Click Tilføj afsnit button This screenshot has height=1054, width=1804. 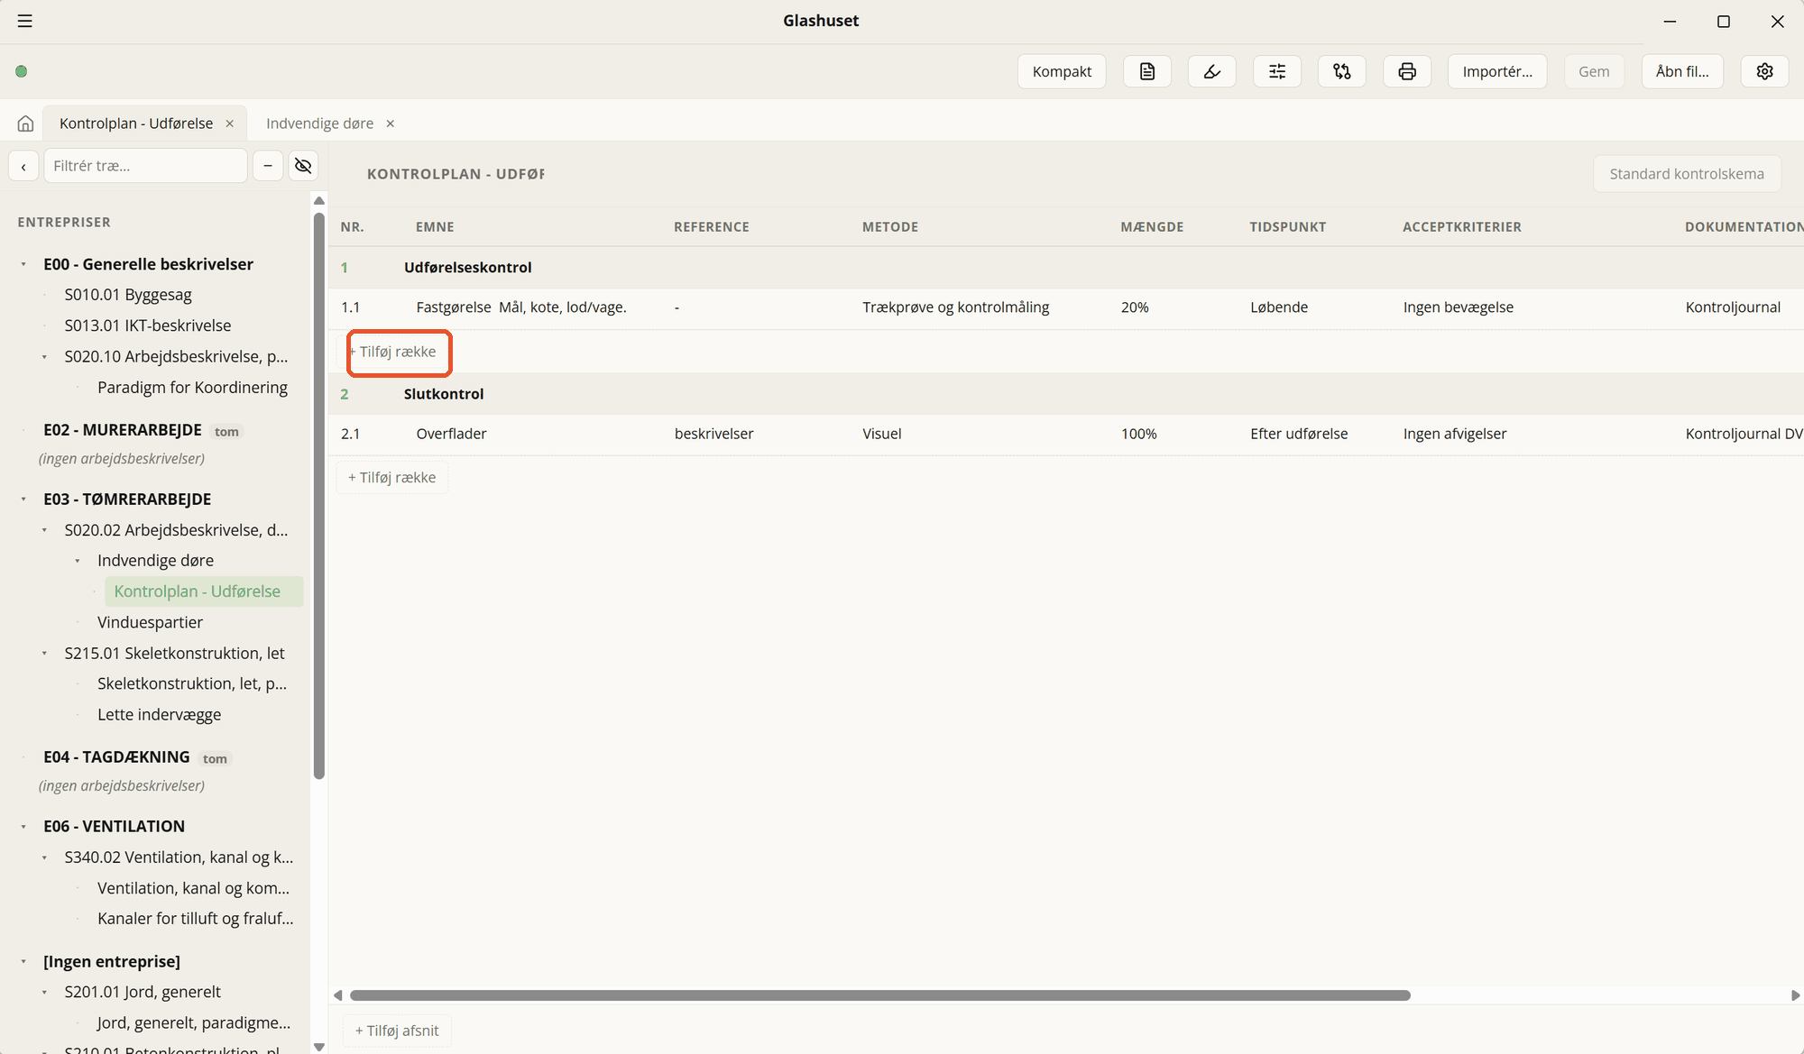point(397,1031)
